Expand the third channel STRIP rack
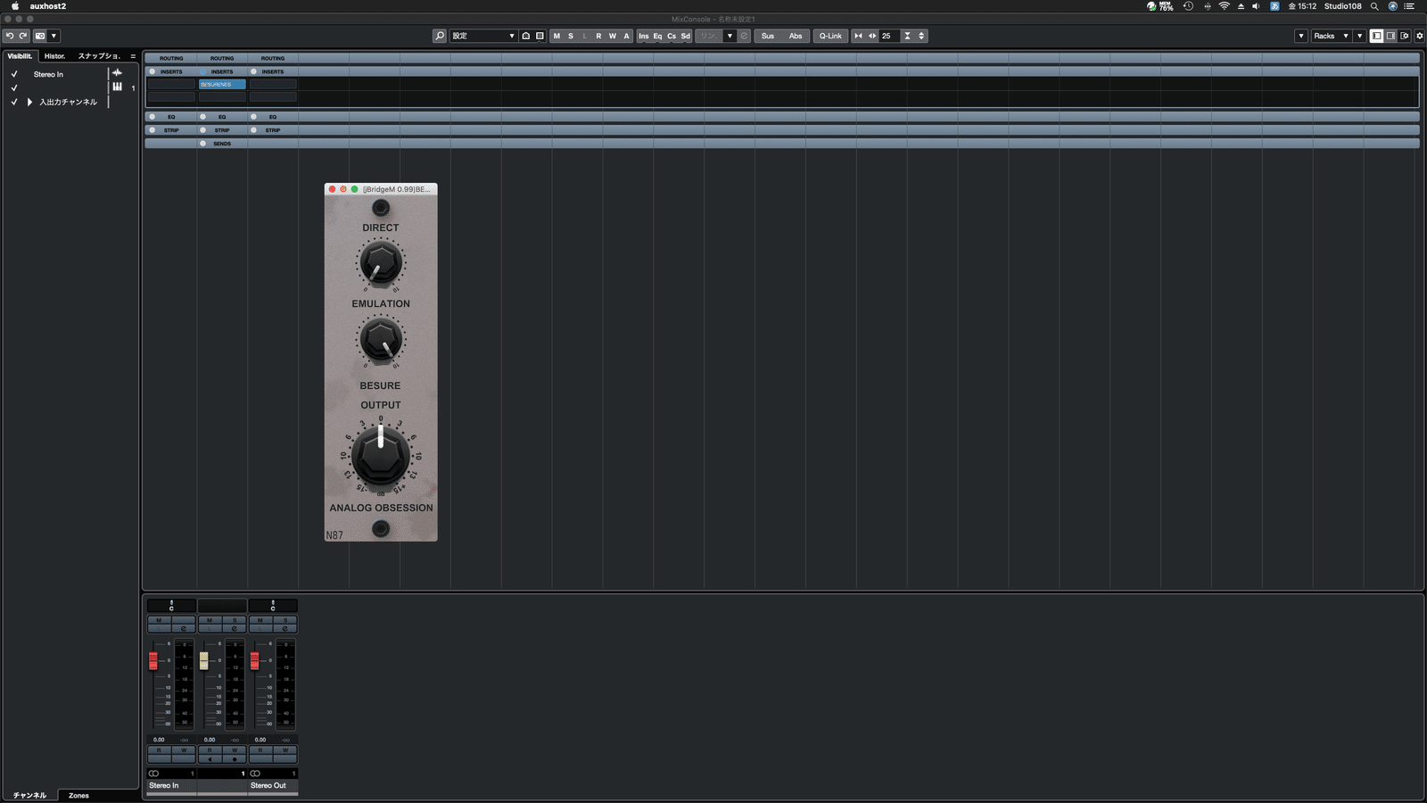 pos(273,129)
